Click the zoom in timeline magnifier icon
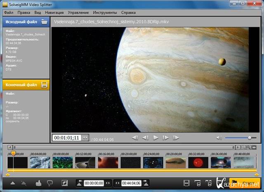264x192 pixels. (x=249, y=147)
